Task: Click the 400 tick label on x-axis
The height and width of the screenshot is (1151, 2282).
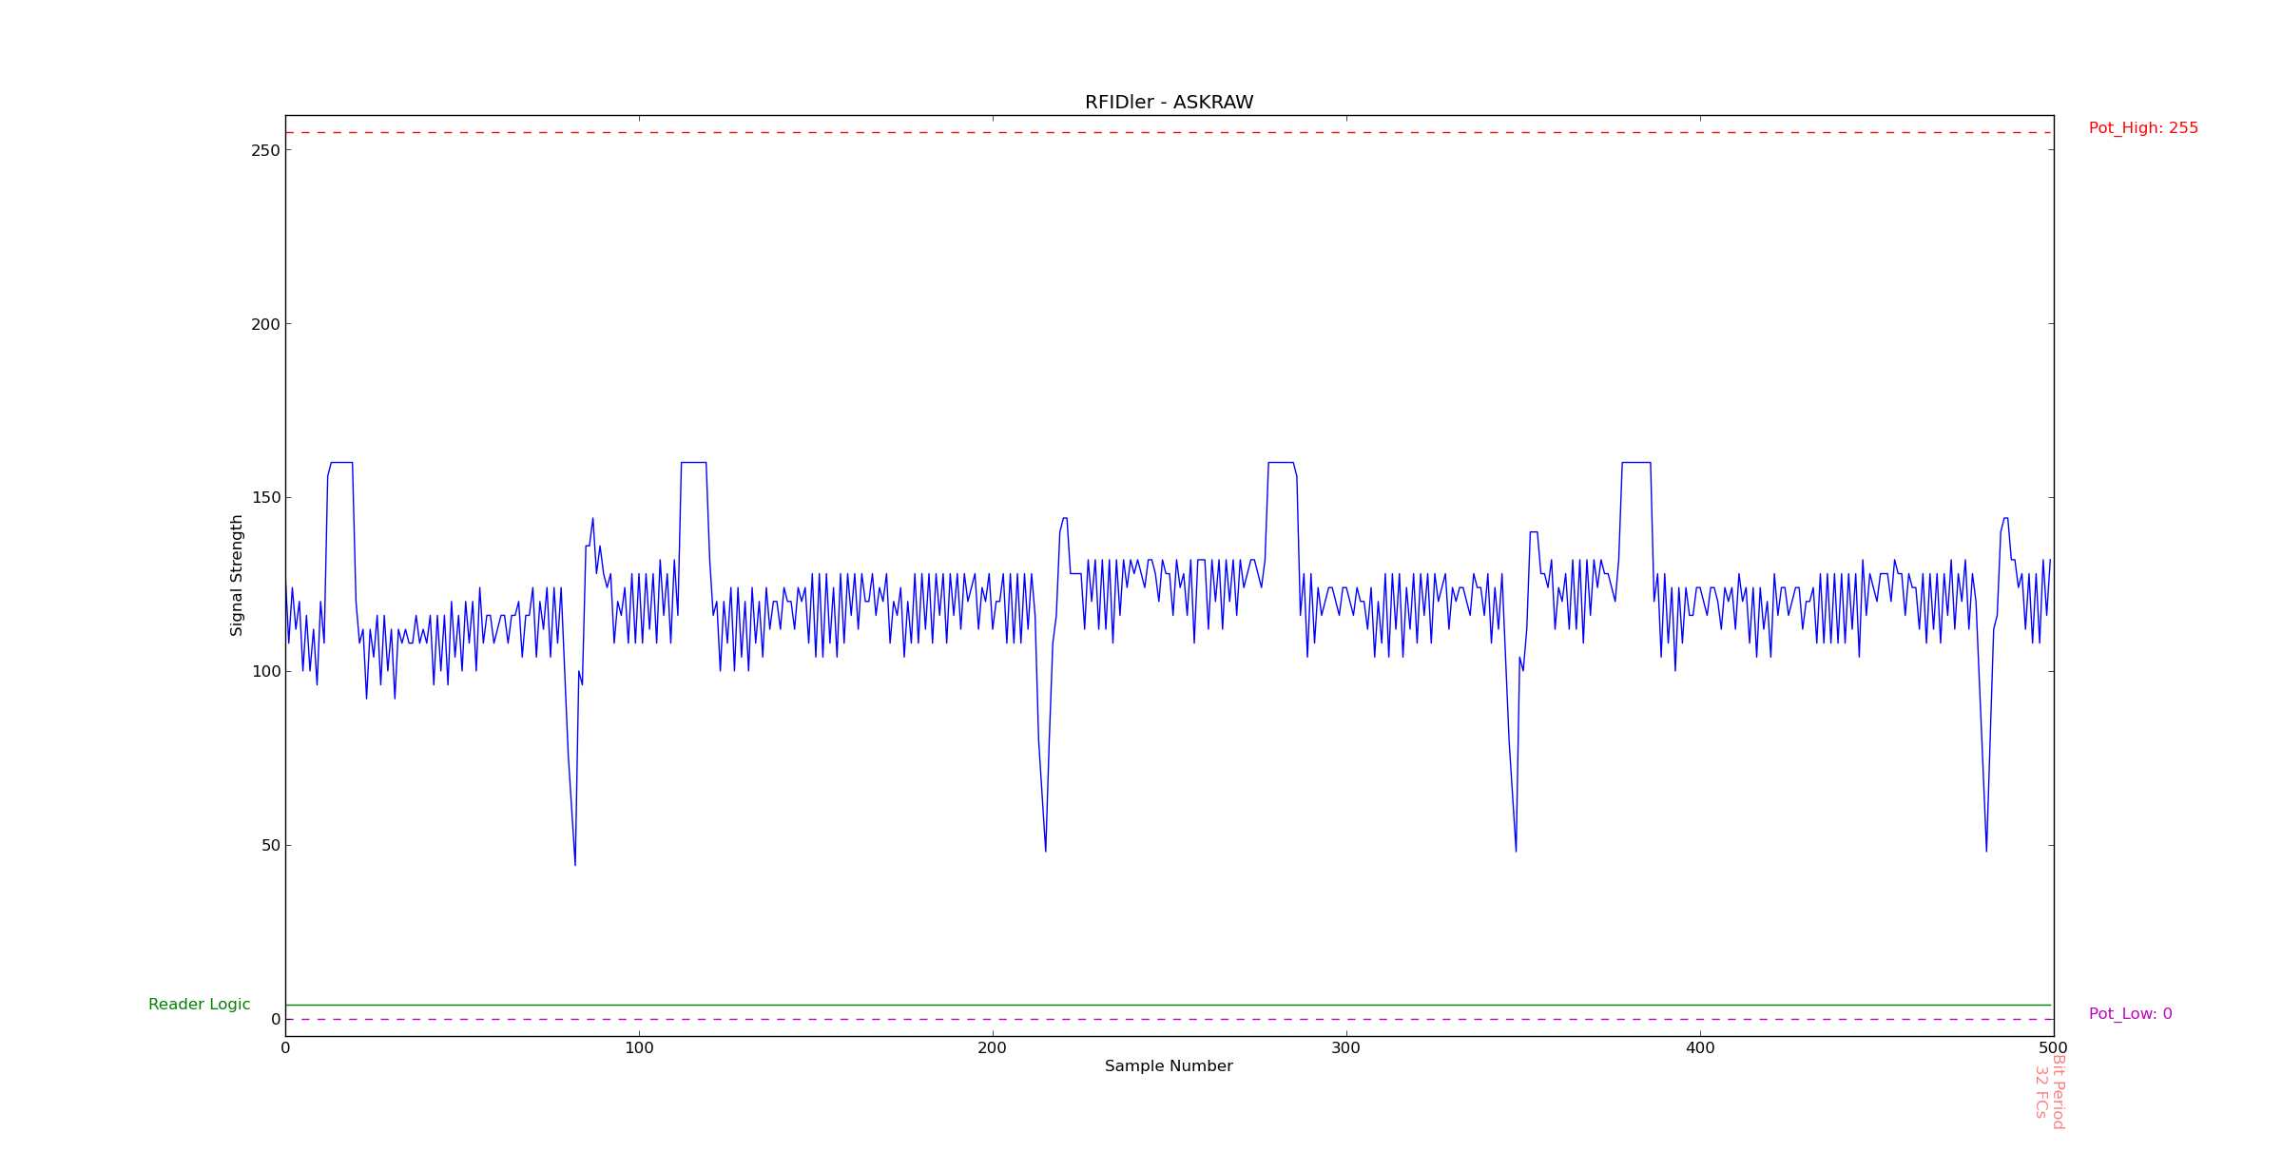Action: pos(1699,1048)
